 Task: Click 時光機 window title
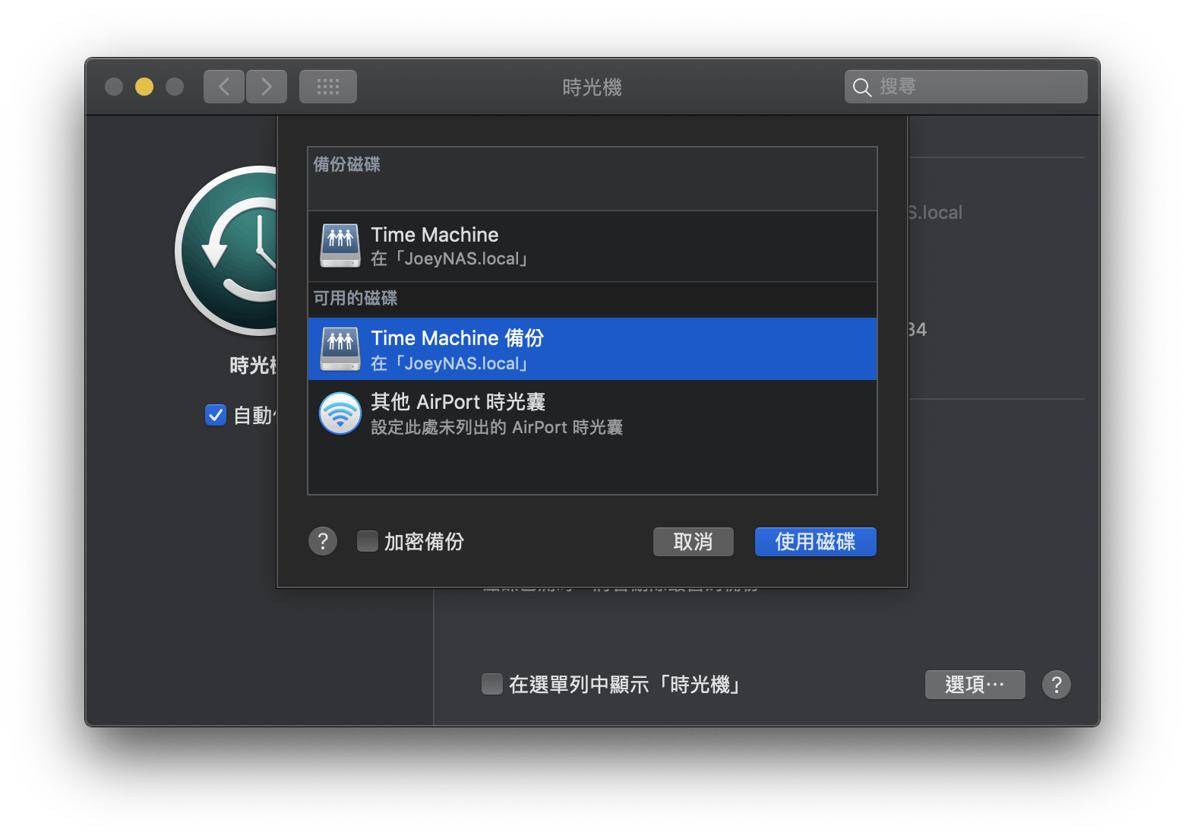pyautogui.click(x=592, y=87)
